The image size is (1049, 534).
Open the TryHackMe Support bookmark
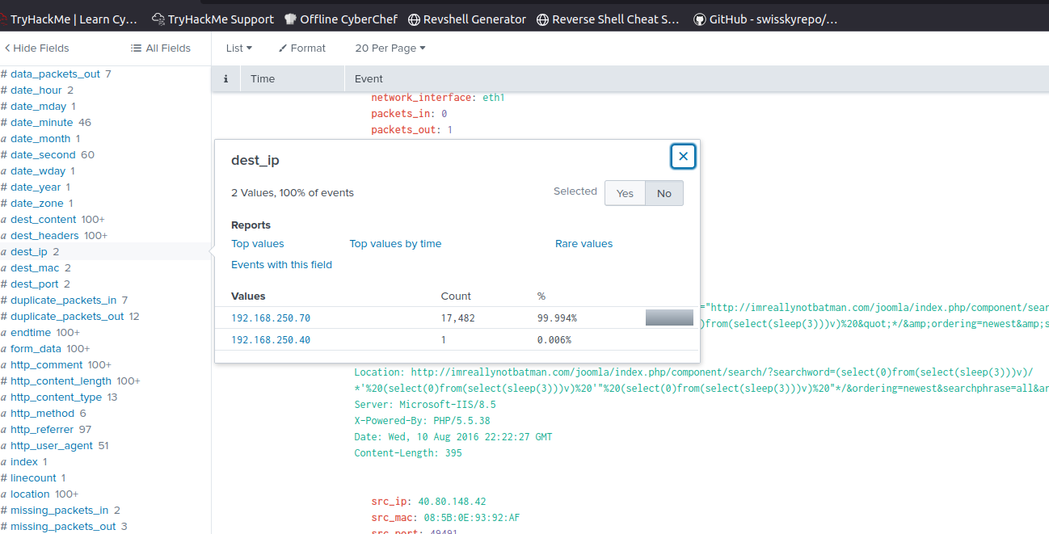(x=213, y=19)
